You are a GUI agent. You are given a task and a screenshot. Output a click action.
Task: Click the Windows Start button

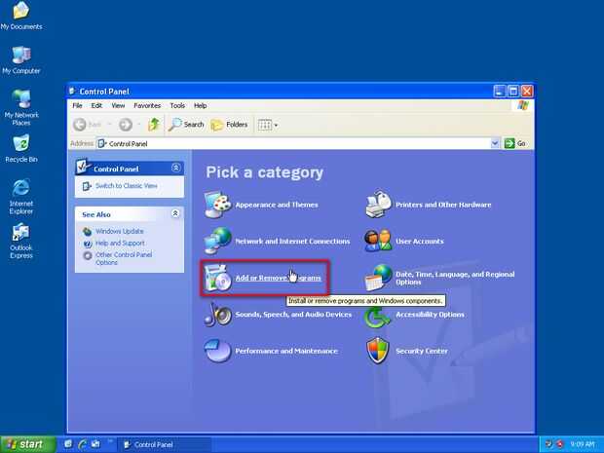28,444
